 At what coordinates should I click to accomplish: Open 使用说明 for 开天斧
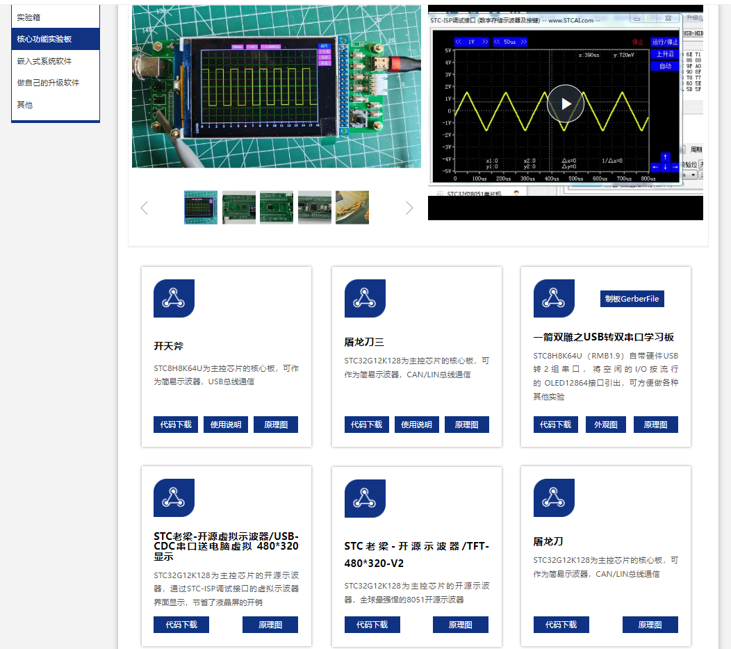pyautogui.click(x=226, y=425)
